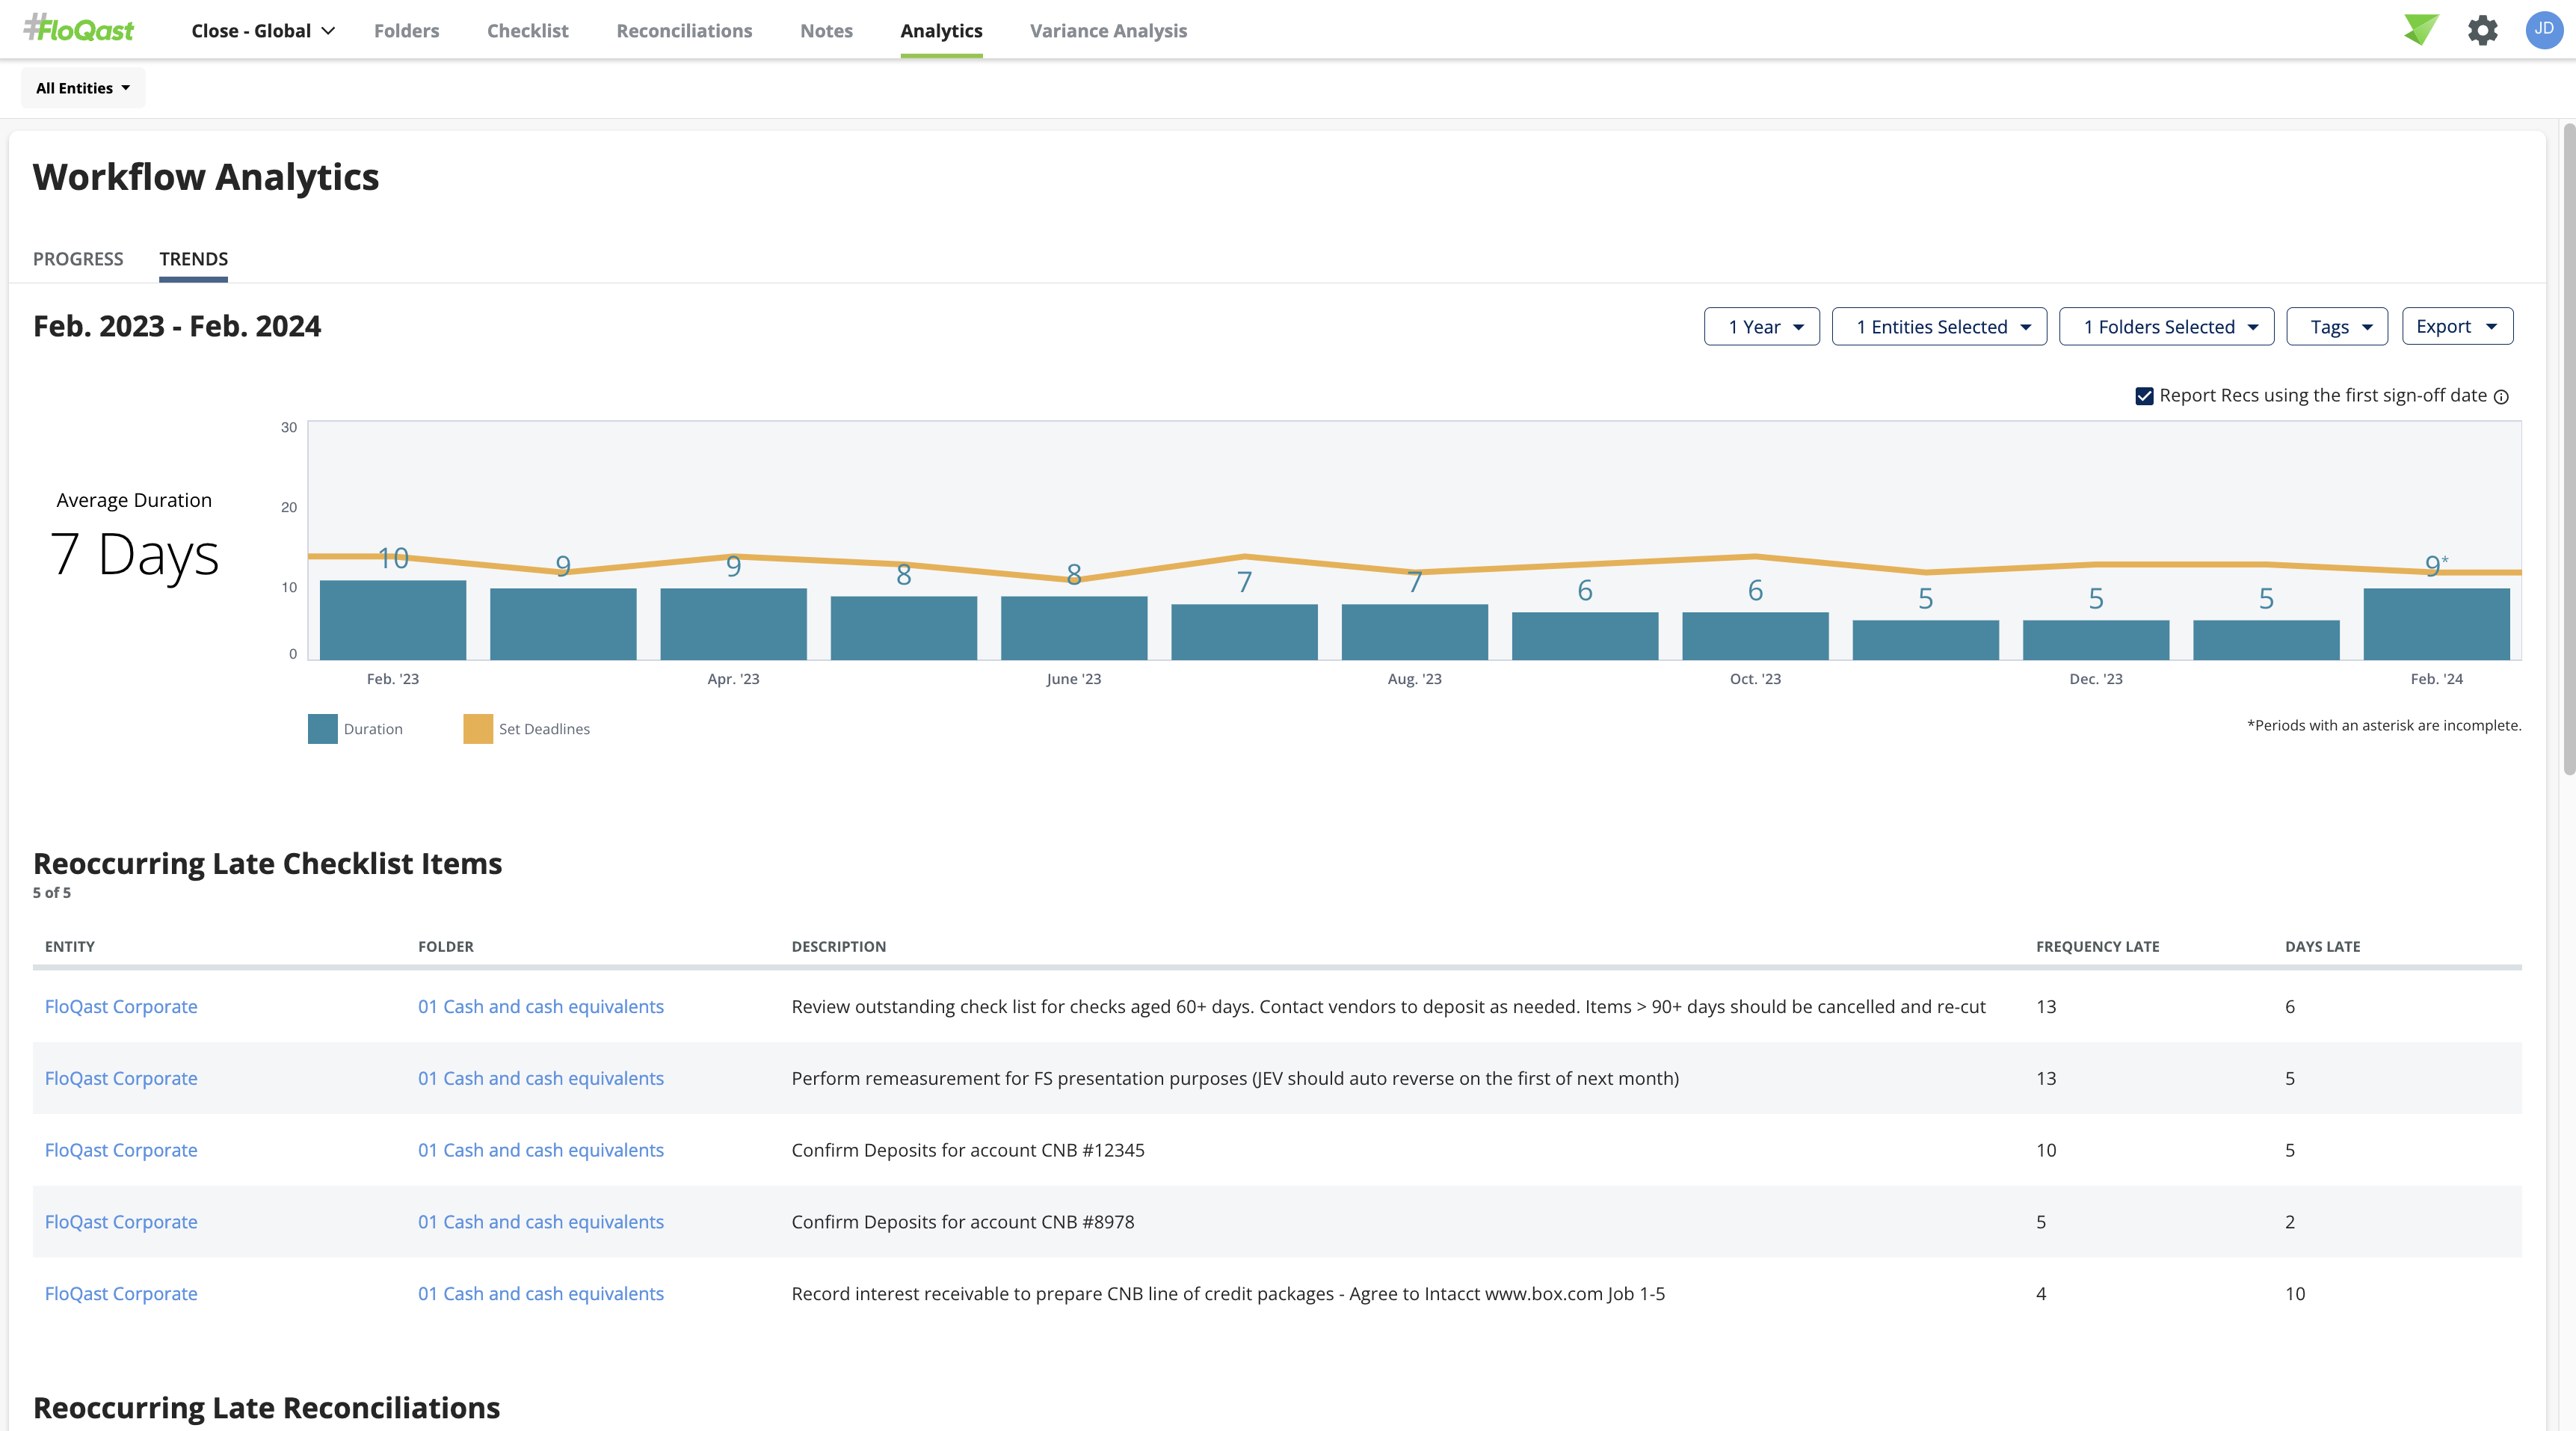The width and height of the screenshot is (2576, 1431).
Task: Open the 1 Year range dropdown
Action: coord(1761,326)
